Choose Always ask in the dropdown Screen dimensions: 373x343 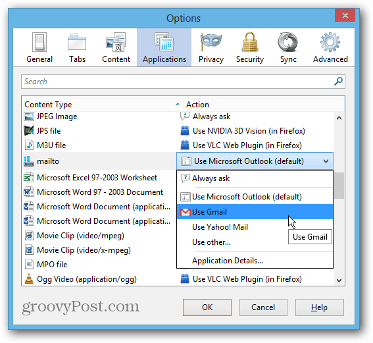point(255,178)
